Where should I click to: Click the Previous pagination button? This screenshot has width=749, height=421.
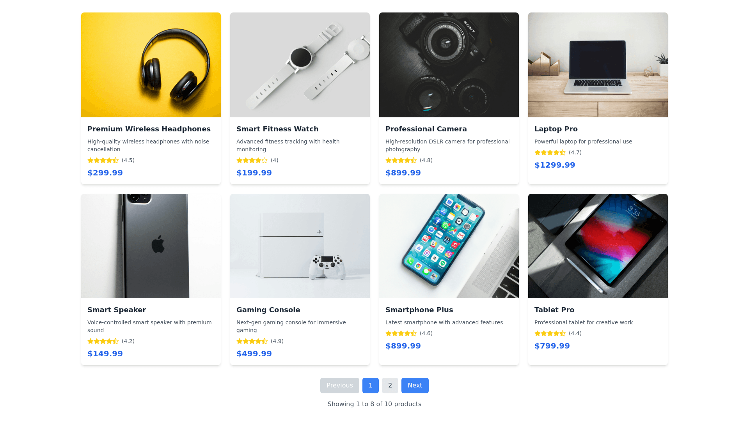click(339, 385)
